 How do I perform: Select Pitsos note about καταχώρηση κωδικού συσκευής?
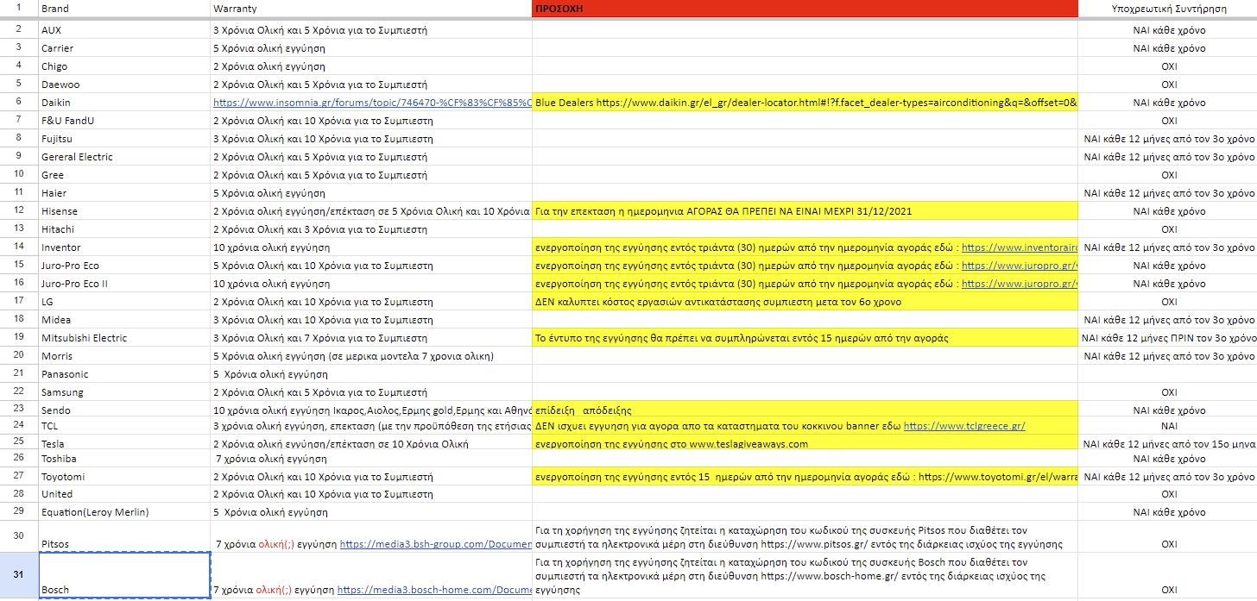pos(805,536)
